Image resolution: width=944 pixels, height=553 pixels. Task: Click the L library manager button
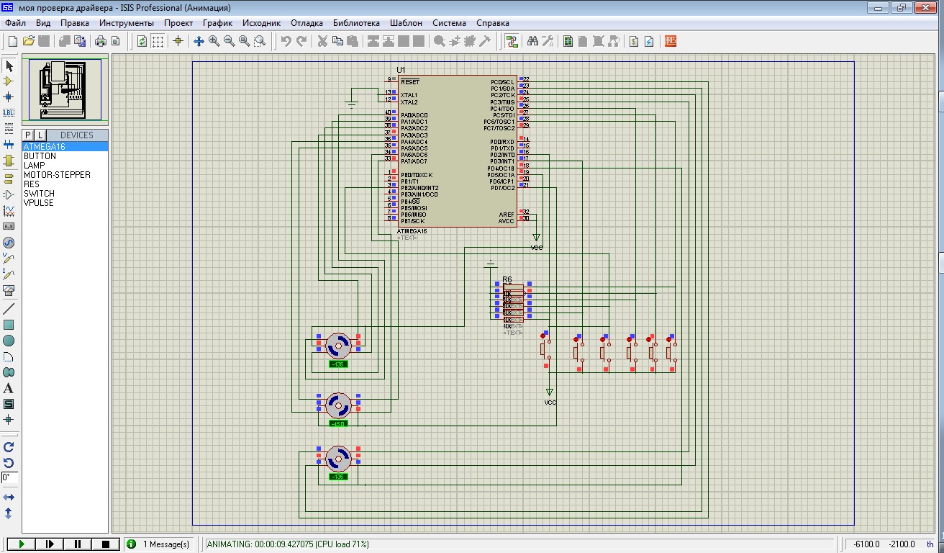point(40,135)
